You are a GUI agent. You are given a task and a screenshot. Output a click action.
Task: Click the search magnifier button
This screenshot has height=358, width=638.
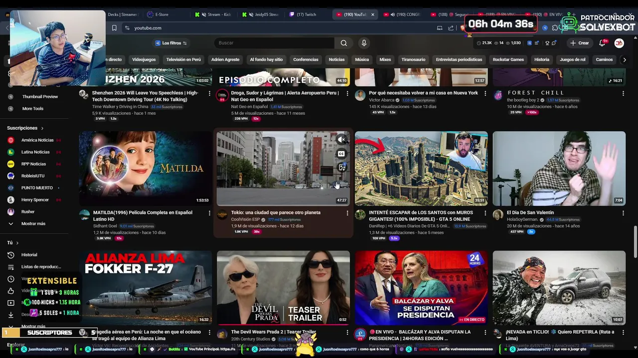tap(344, 43)
